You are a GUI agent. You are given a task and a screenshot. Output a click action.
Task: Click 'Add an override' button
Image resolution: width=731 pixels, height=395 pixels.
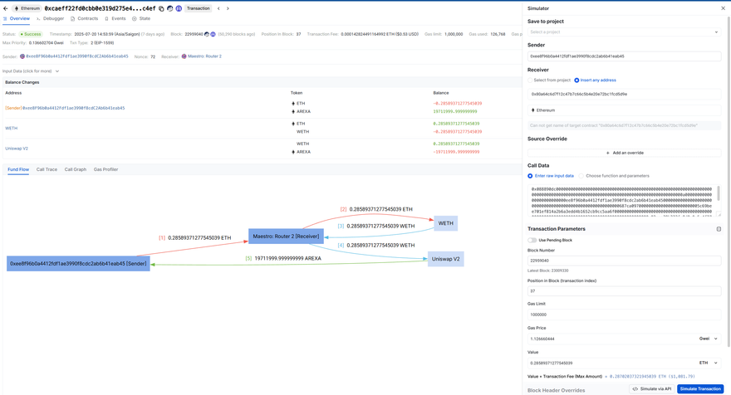624,153
